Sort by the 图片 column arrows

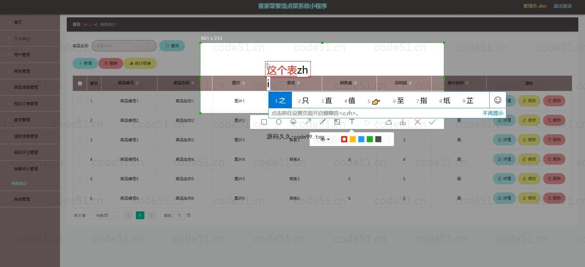243,83
